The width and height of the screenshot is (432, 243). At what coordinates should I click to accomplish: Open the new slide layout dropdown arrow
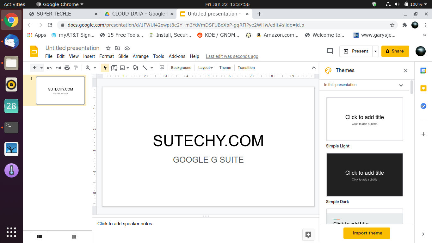click(x=41, y=68)
